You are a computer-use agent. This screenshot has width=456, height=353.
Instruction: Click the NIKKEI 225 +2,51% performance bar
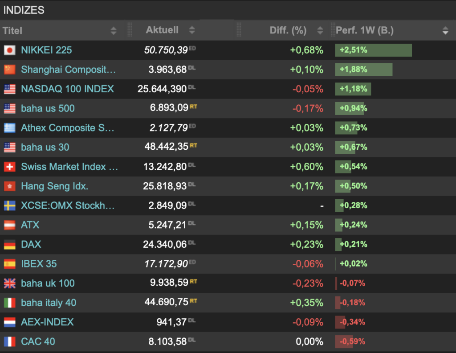coord(373,50)
